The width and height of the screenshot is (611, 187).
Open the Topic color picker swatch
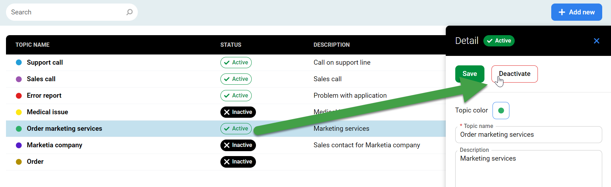coord(501,111)
